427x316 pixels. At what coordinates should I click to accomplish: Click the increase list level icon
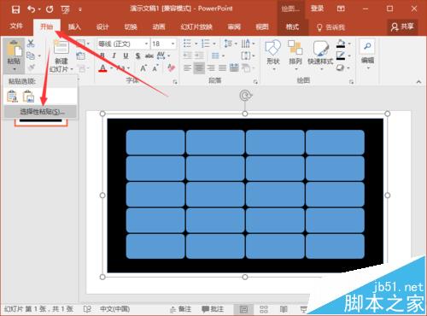coord(199,56)
